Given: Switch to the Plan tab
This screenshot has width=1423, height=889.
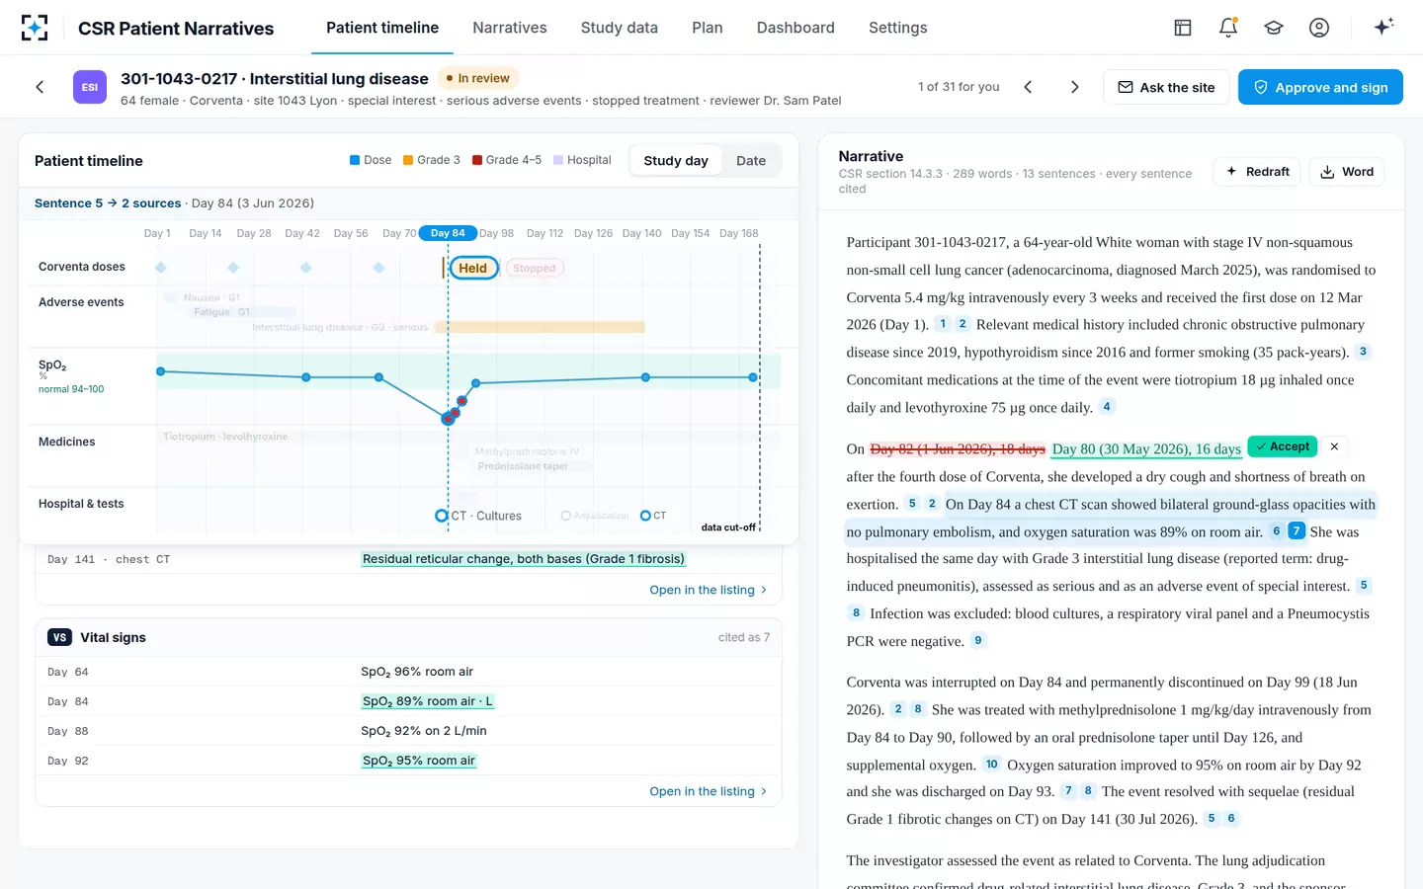Looking at the screenshot, I should click(x=708, y=28).
